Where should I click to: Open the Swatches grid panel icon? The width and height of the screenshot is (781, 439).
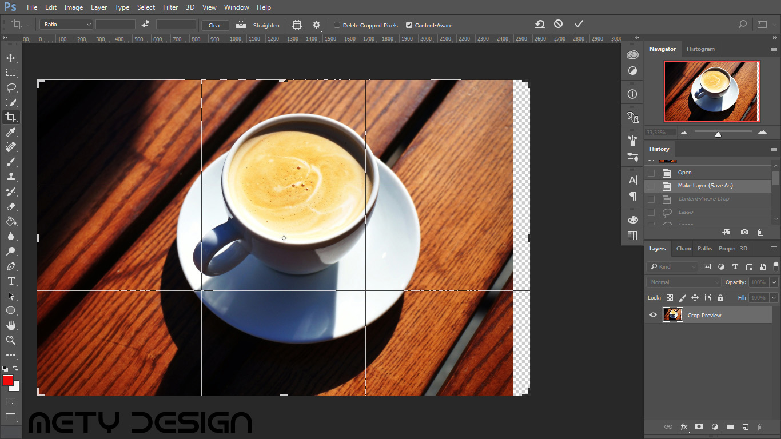point(632,236)
